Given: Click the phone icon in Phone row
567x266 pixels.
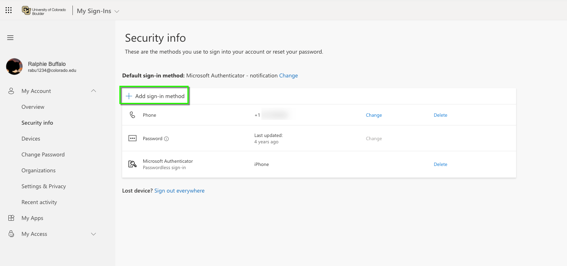Looking at the screenshot, I should 132,115.
